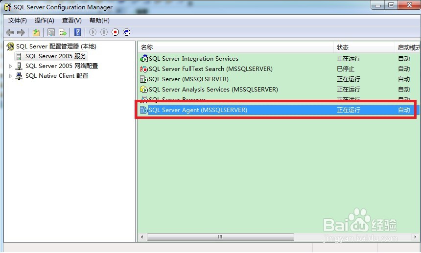This screenshot has height=253, width=421.
Task: Select SQL Server 配置管理器 (本地) root node
Action: tap(56, 46)
